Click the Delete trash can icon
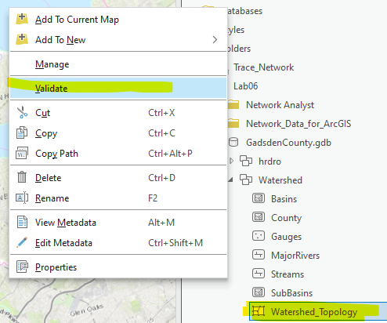 tap(22, 177)
